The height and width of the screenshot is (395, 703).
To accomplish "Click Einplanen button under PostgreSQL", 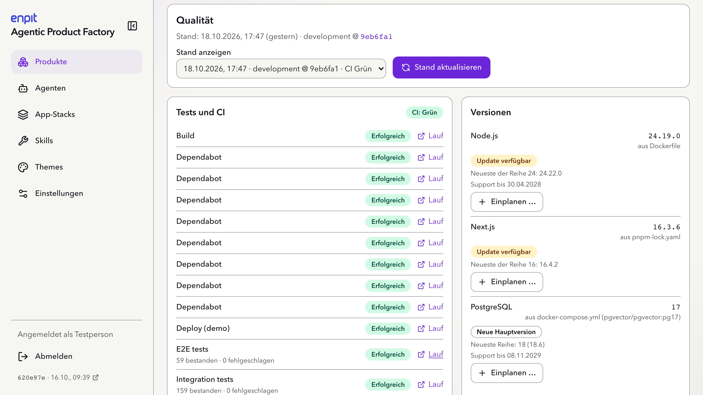I will point(507,373).
